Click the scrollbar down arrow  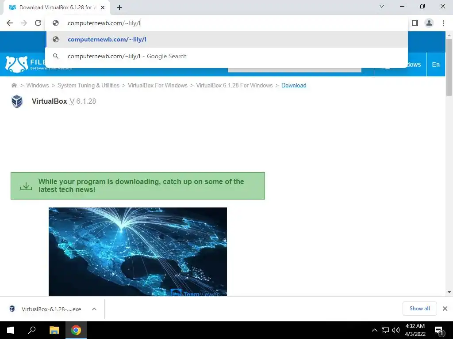449,292
